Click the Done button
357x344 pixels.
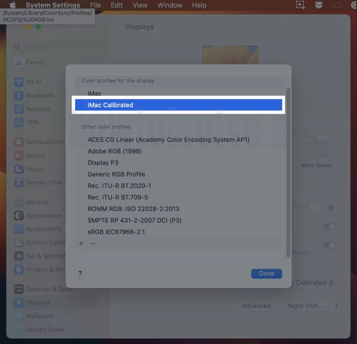tap(266, 274)
